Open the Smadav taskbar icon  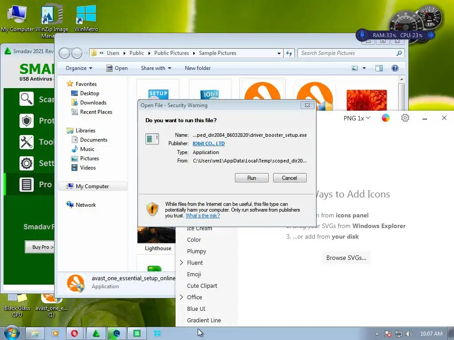click(x=96, y=334)
